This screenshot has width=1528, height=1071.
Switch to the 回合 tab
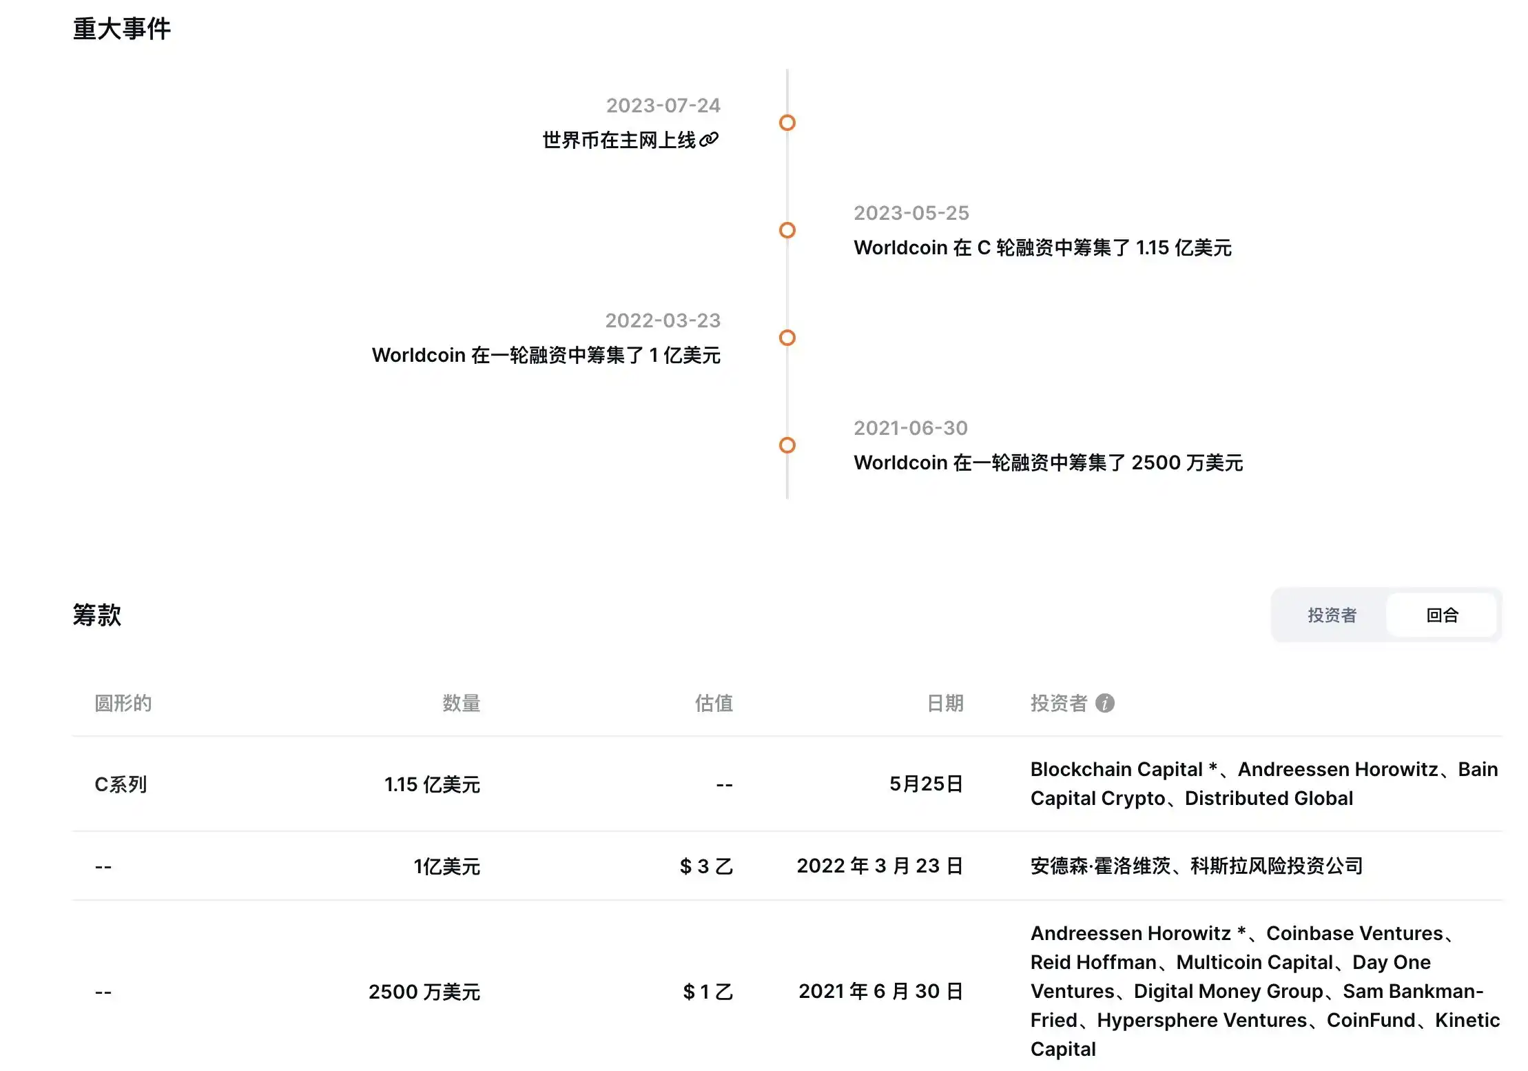[x=1442, y=615]
